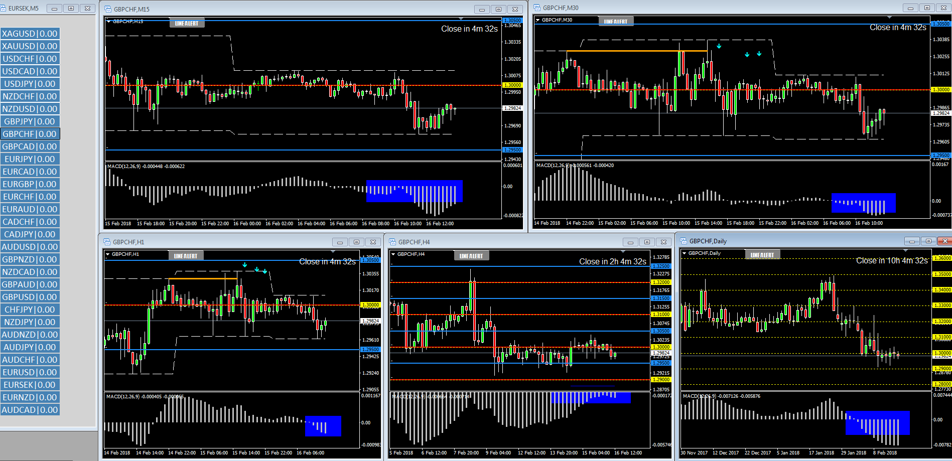This screenshot has width=952, height=461.
Task: Toggle LINE ALERT on the H4 chart
Action: point(471,256)
